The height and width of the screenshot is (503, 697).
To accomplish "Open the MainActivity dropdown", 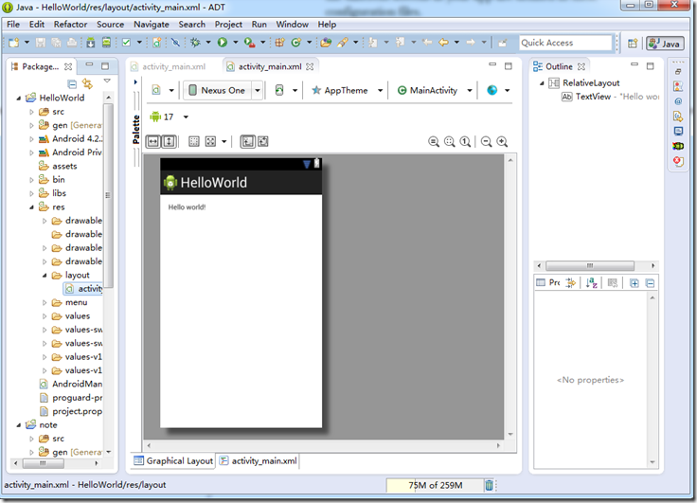I will tap(470, 90).
